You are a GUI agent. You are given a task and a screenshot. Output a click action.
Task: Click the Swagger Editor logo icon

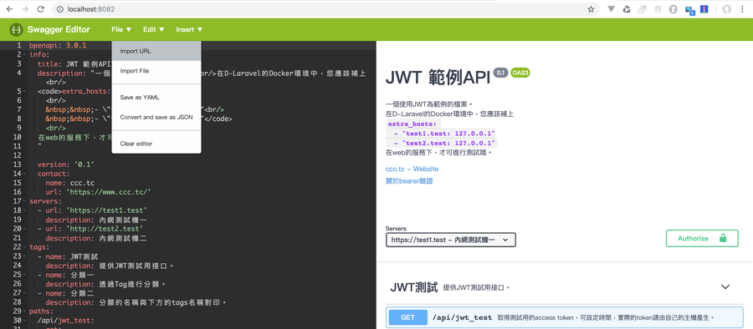(17, 30)
